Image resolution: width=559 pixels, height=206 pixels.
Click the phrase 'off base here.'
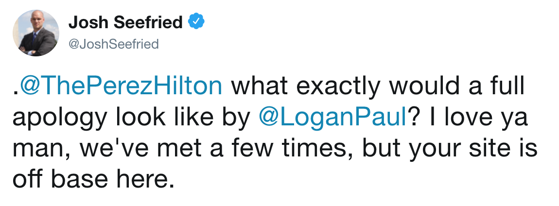click(93, 179)
